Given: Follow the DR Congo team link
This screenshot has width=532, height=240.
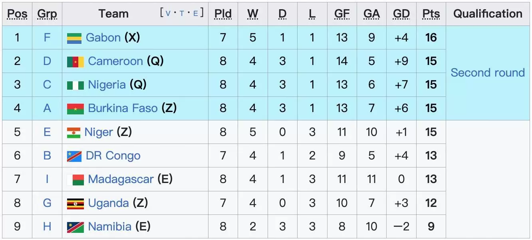Looking at the screenshot, I should coord(113,155).
